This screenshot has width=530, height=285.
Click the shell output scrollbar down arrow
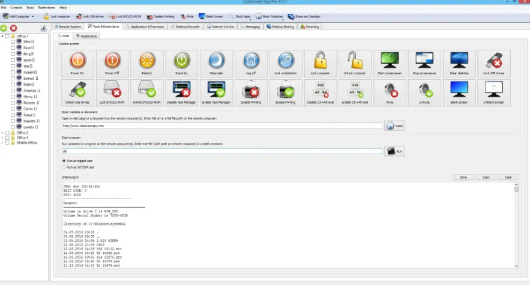tap(516, 266)
